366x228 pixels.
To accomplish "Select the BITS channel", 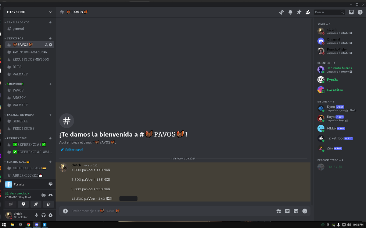I will (30, 67).
